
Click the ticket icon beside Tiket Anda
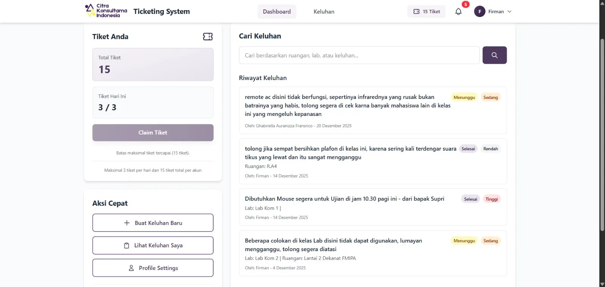[208, 37]
